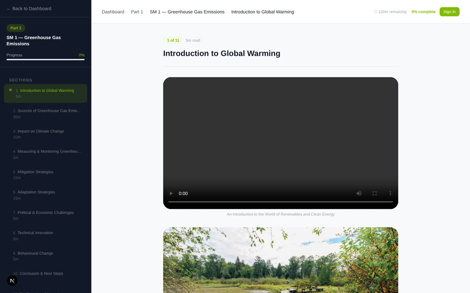Mute the video with speaker icon

click(359, 193)
